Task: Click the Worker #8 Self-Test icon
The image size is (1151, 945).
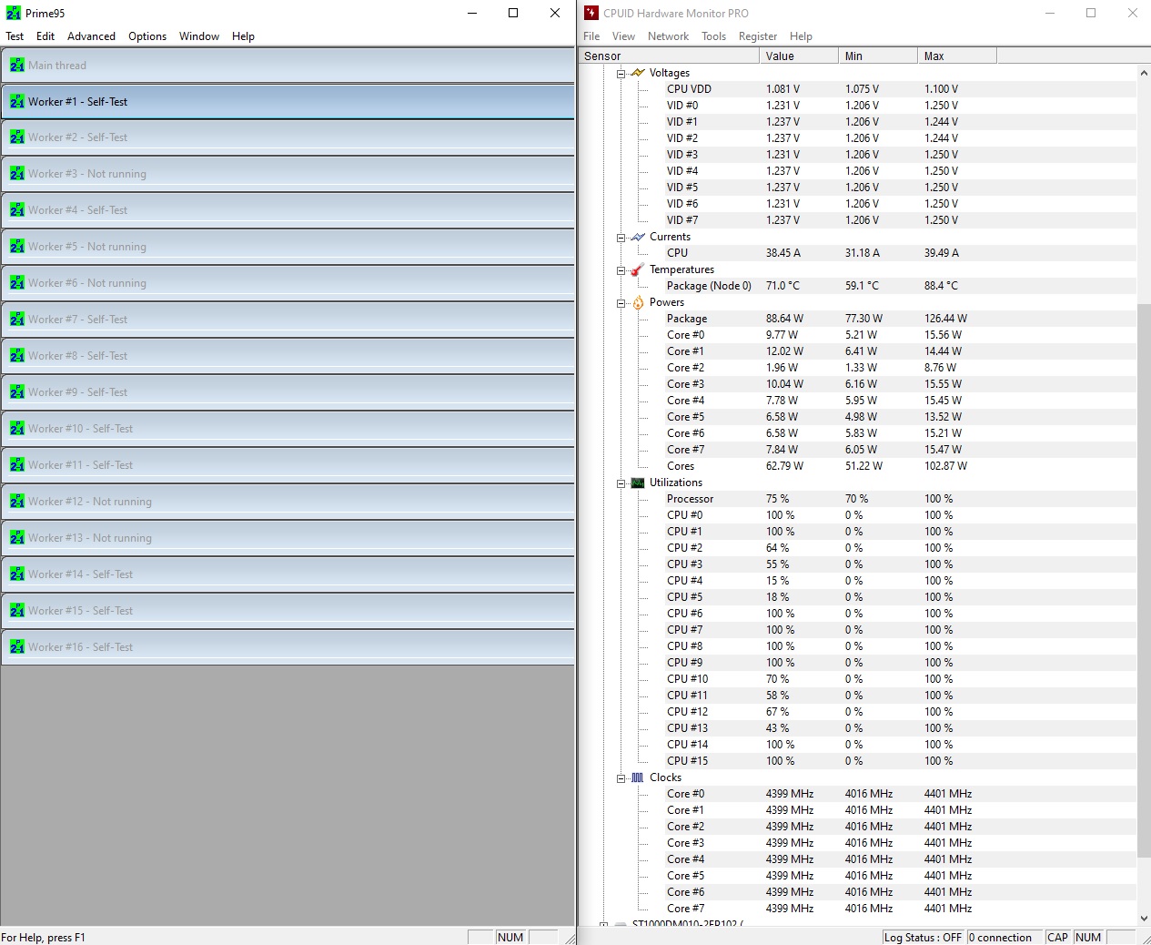Action: coord(17,355)
